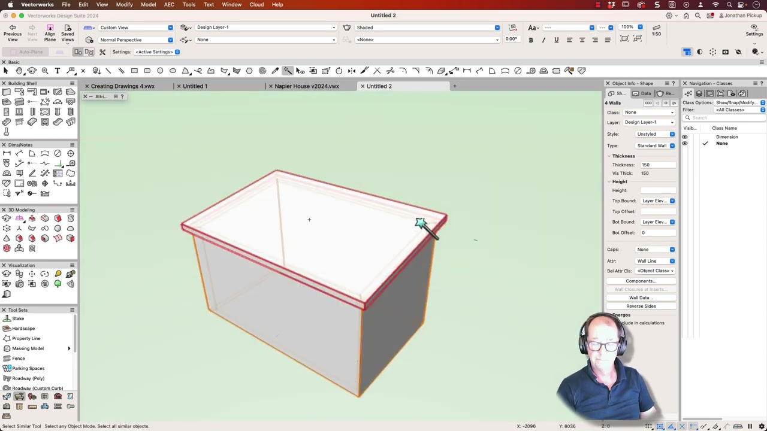Select the Spiral tool
The width and height of the screenshot is (767, 431).
tap(262, 71)
